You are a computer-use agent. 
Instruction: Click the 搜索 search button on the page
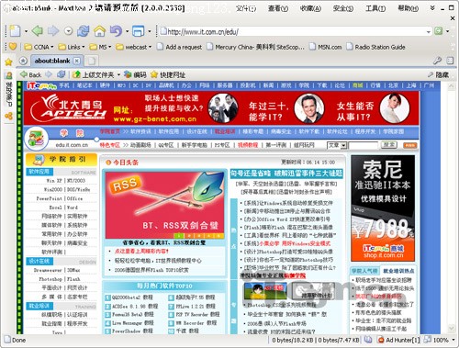[389, 145]
